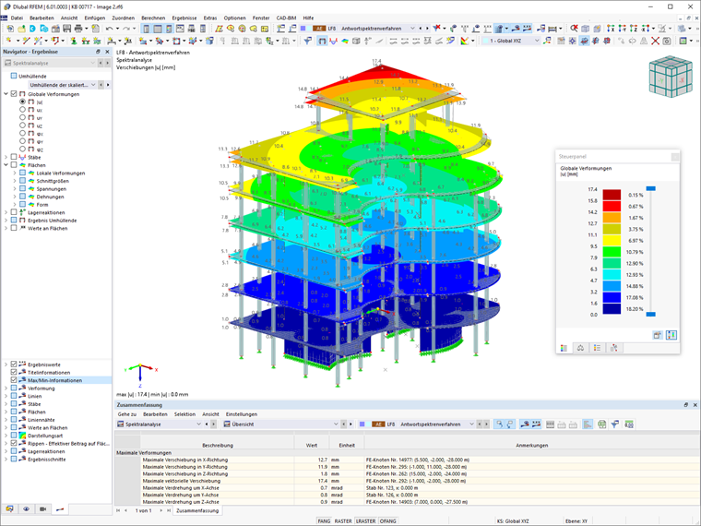Viewport: 701px width, 526px height.
Task: Uncheck the Titelinformationen checkbox
Action: (14, 372)
